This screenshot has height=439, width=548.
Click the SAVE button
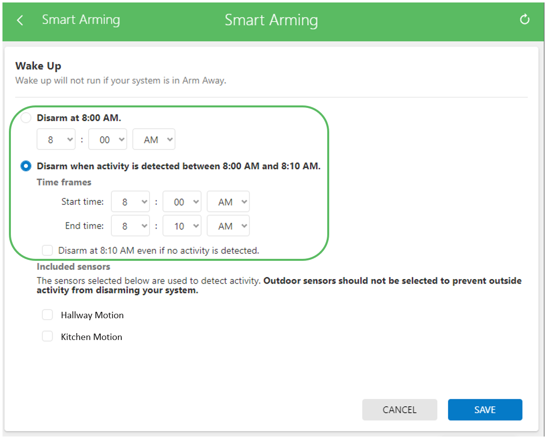485,410
